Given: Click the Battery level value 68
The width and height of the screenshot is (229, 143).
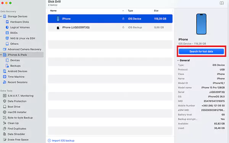Looking at the screenshot, I should [223, 115].
